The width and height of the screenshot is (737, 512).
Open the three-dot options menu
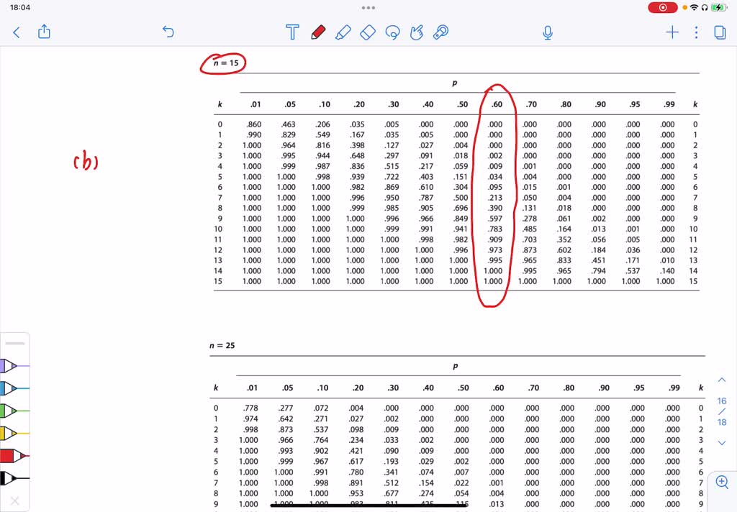pos(695,32)
